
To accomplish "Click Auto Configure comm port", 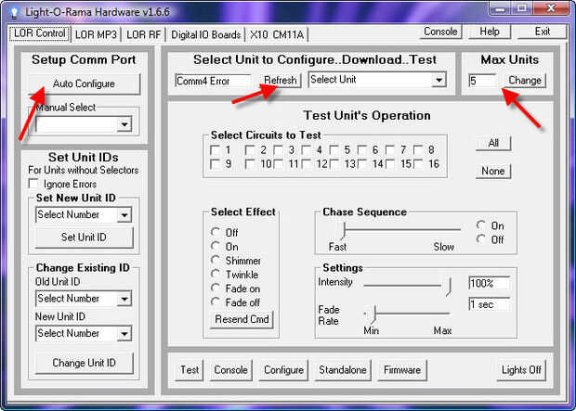I will click(x=85, y=83).
